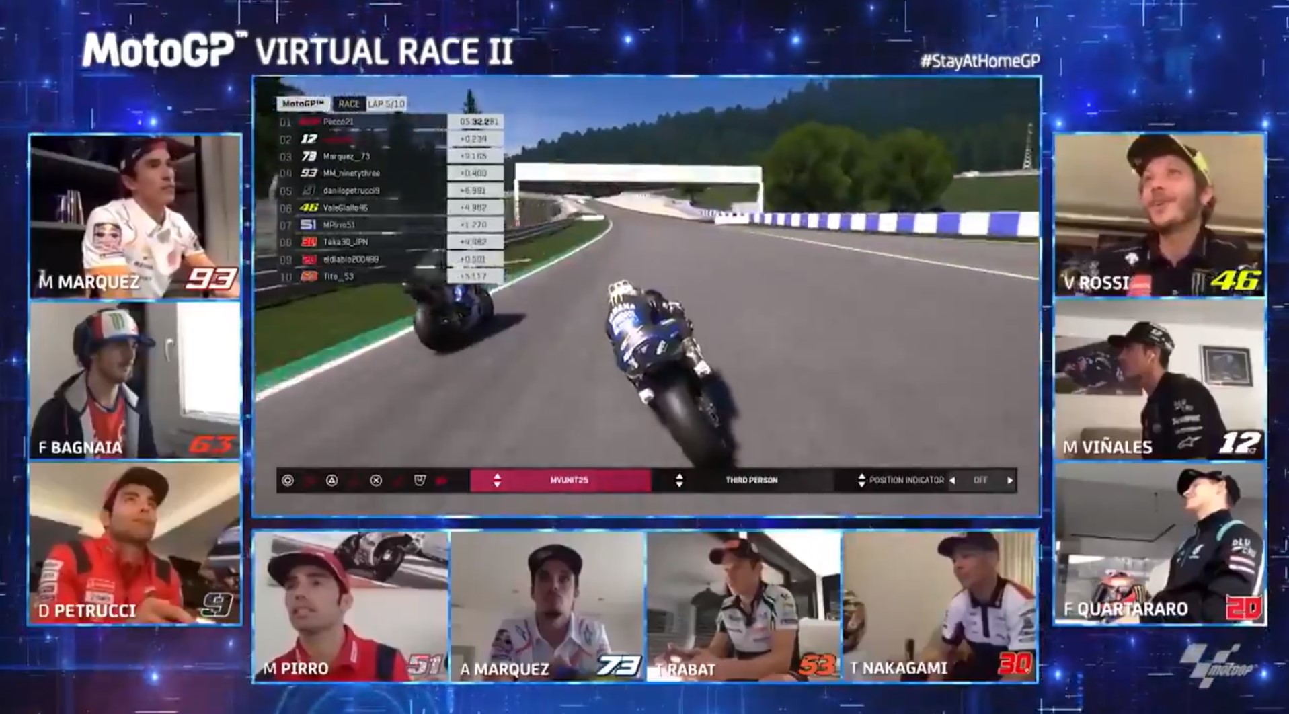Toggle position indicator with right arrow
The image size is (1289, 714).
click(x=1009, y=480)
